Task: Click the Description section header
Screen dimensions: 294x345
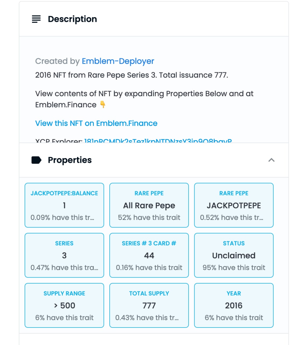Action: [154, 19]
